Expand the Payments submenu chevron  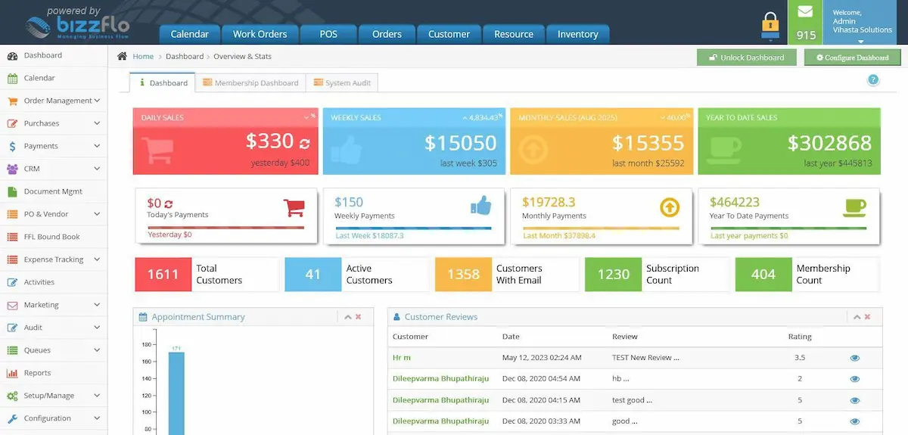pyautogui.click(x=97, y=146)
